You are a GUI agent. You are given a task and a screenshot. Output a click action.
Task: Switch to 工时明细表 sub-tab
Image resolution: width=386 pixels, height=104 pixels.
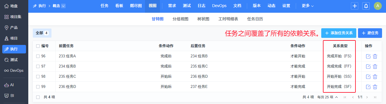(x=228, y=19)
